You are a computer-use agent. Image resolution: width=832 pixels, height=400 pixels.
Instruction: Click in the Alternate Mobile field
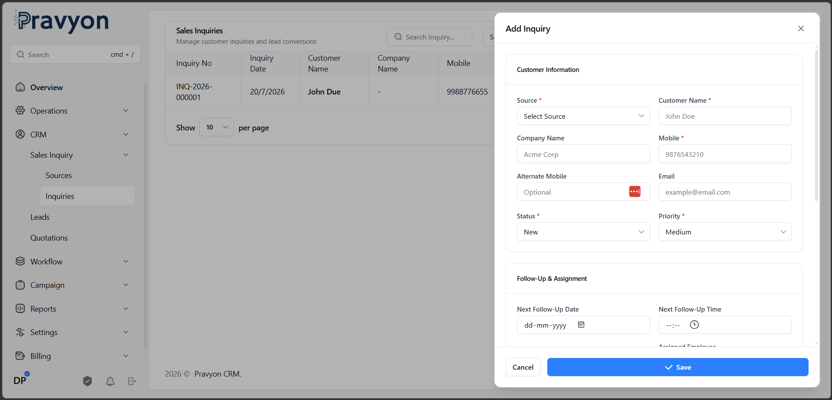tap(583, 192)
